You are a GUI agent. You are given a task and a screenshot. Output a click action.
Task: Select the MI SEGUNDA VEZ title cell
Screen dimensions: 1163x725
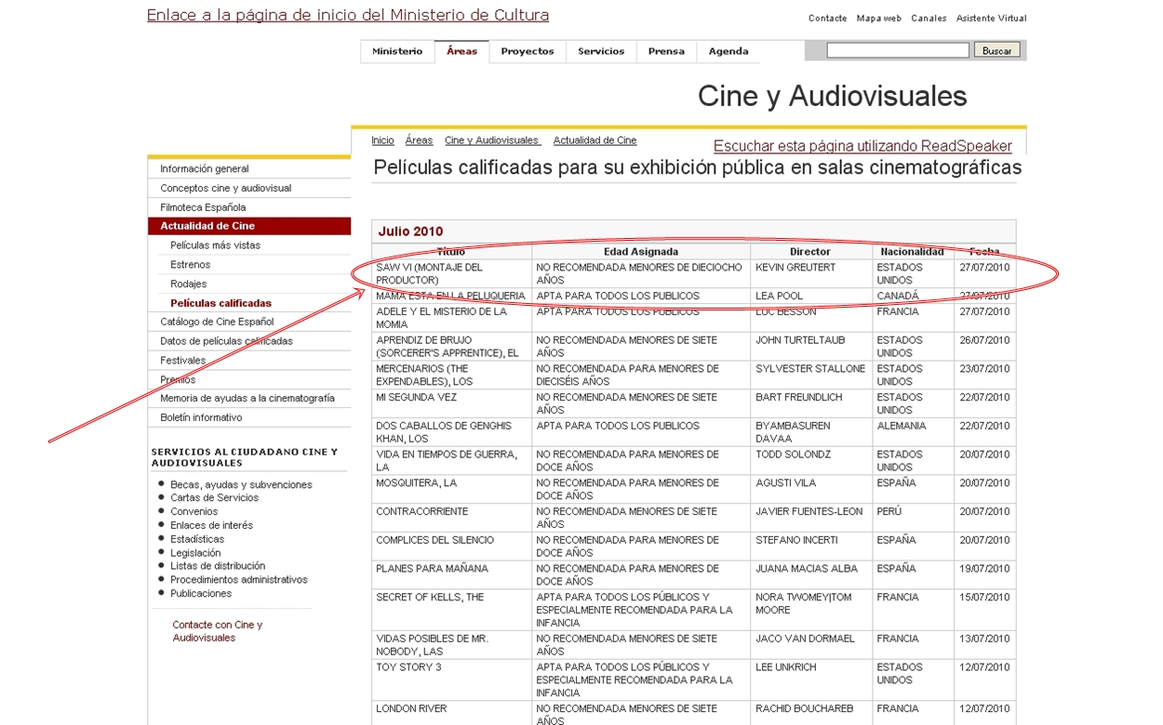coord(451,403)
